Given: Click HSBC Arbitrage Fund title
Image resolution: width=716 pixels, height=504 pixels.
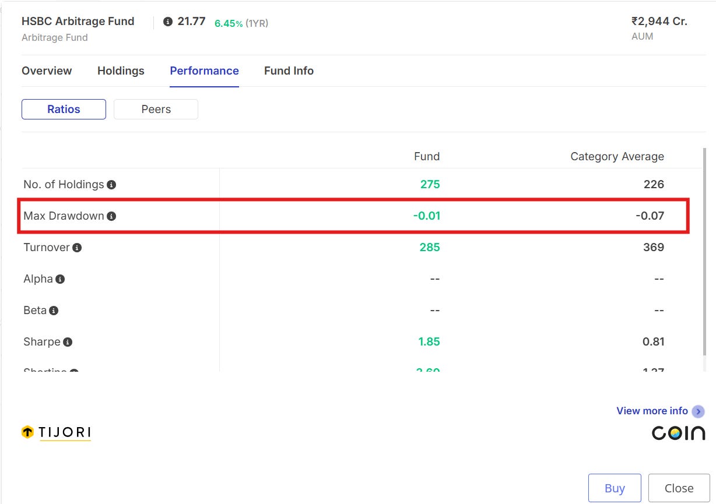Looking at the screenshot, I should tap(78, 22).
